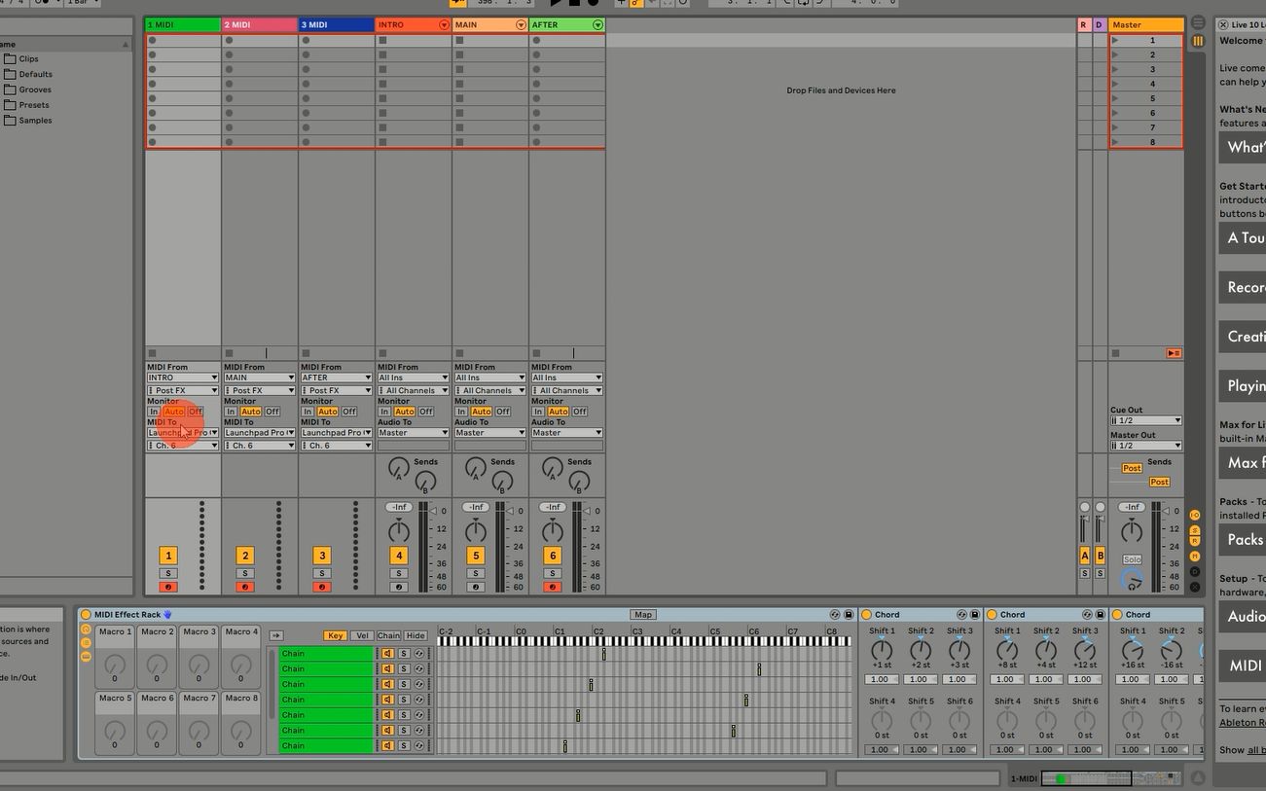This screenshot has width=1266, height=791.
Task: Launch Master scene 8
Action: click(1115, 142)
